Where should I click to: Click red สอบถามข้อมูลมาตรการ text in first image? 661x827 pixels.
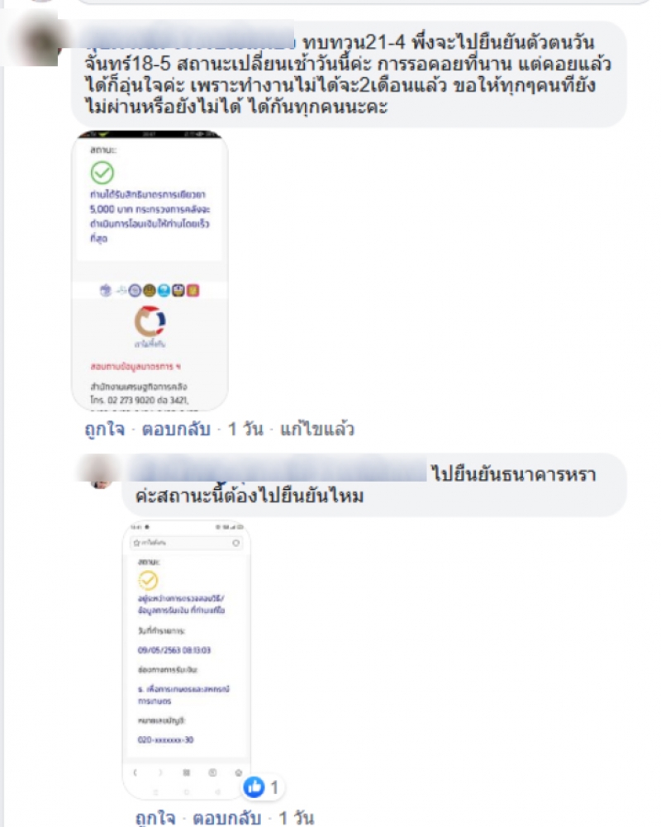tap(136, 366)
